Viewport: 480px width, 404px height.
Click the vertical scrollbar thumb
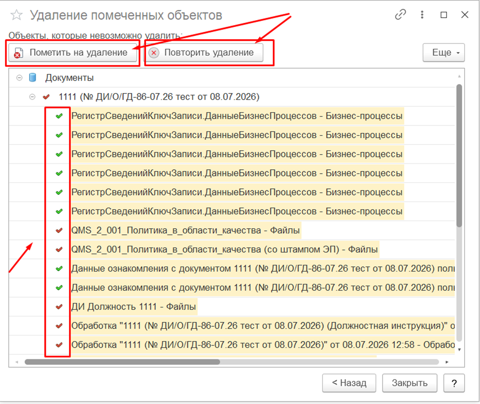[459, 155]
